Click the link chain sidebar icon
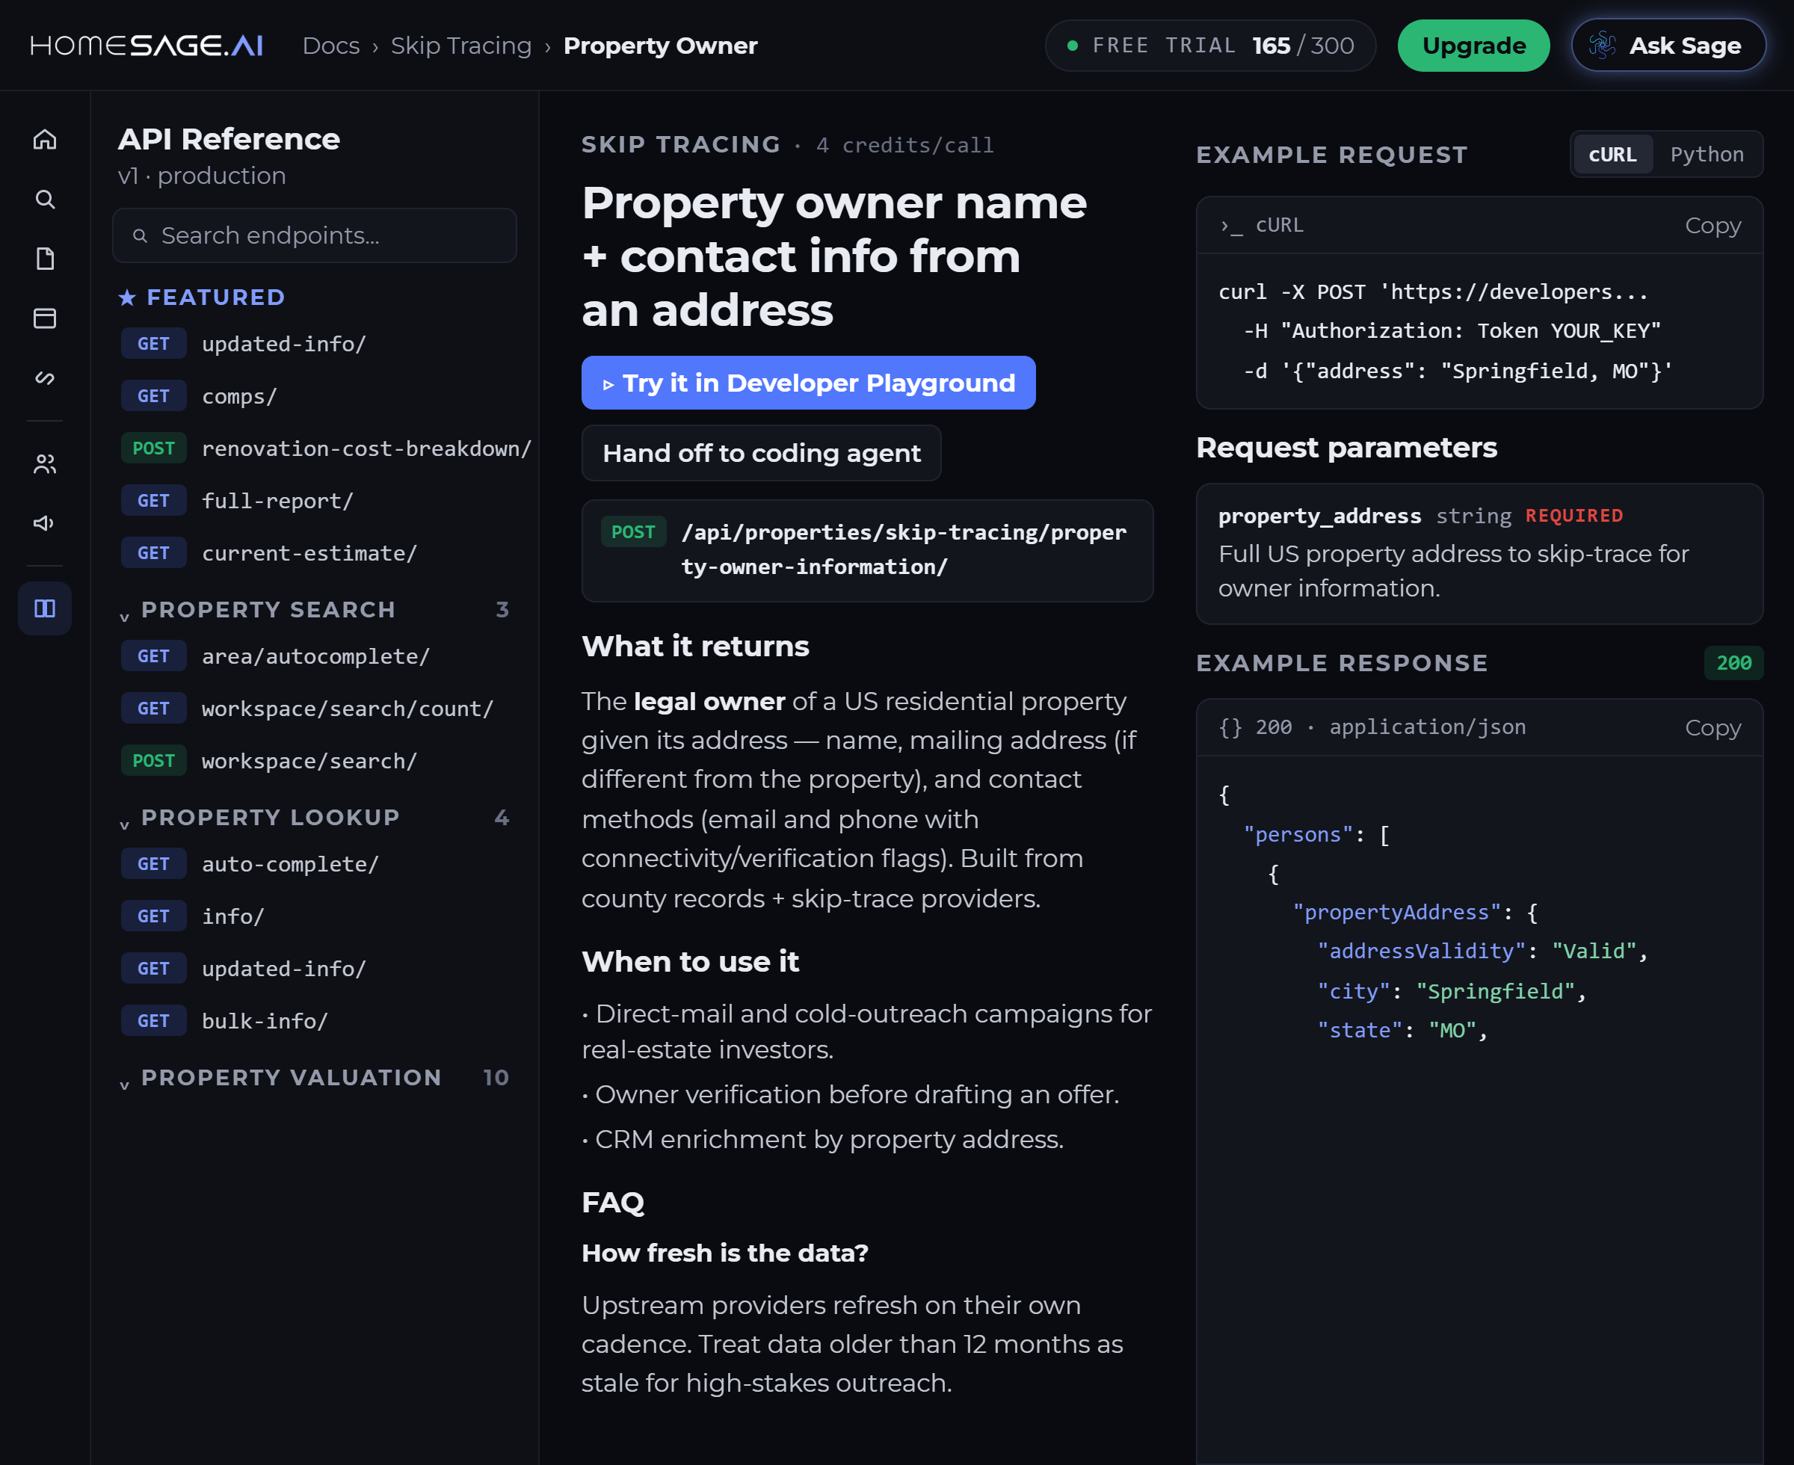The width and height of the screenshot is (1794, 1465). (x=45, y=377)
